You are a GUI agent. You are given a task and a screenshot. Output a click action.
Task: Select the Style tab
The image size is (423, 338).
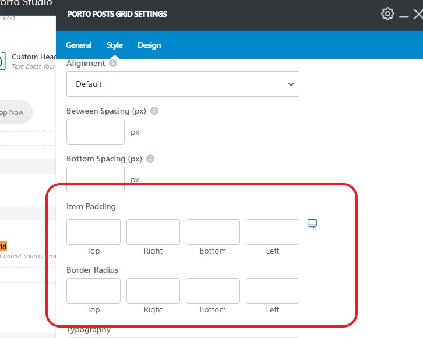tap(114, 45)
